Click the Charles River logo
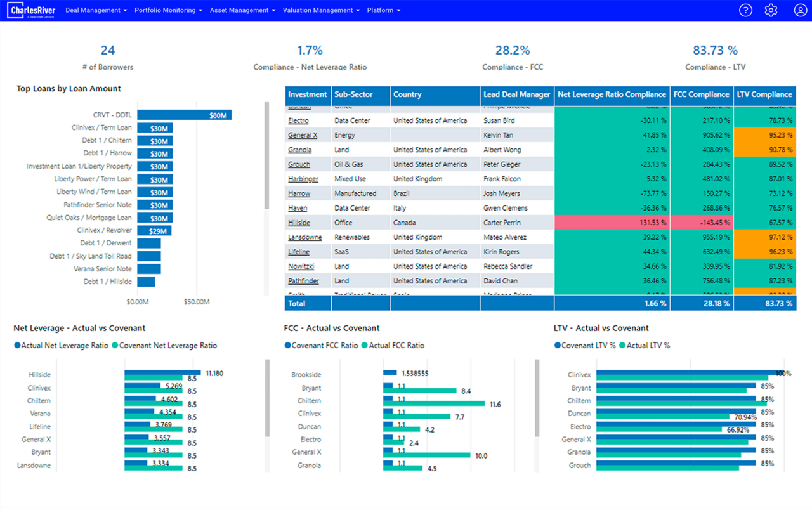812x508 pixels. [x=32, y=11]
